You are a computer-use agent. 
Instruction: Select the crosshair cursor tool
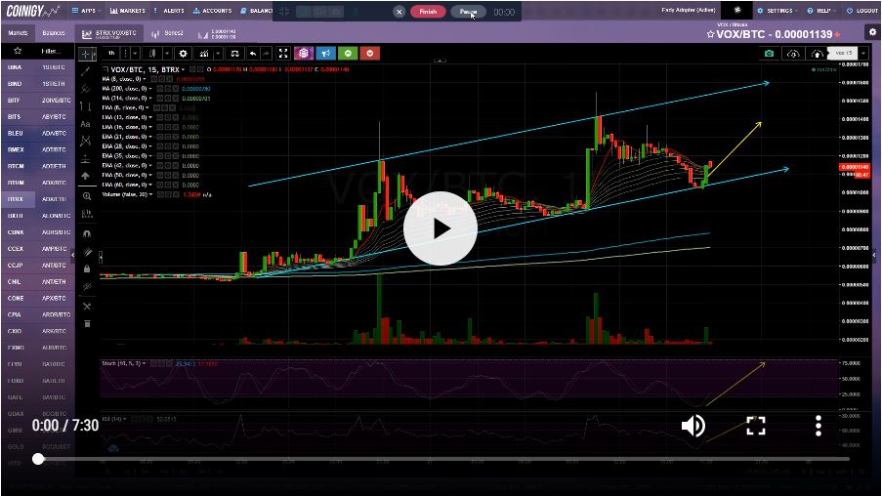coord(86,54)
